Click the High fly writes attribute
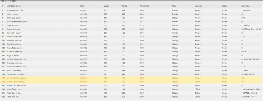 coord(13,55)
